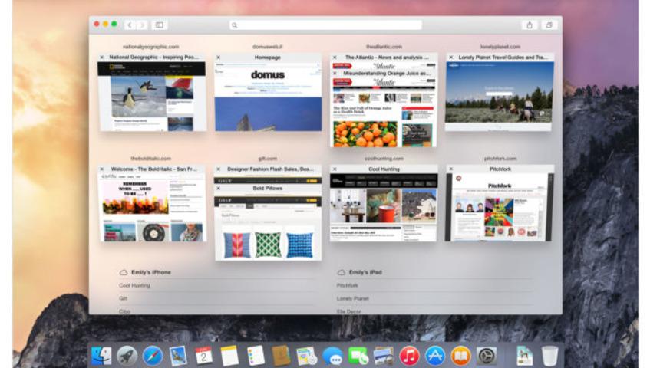Open Notes from the Dock

pos(229,356)
